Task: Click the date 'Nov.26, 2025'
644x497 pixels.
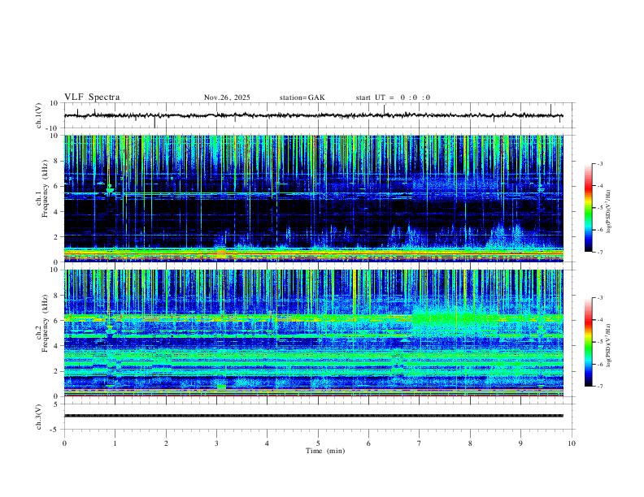Action: (227, 97)
